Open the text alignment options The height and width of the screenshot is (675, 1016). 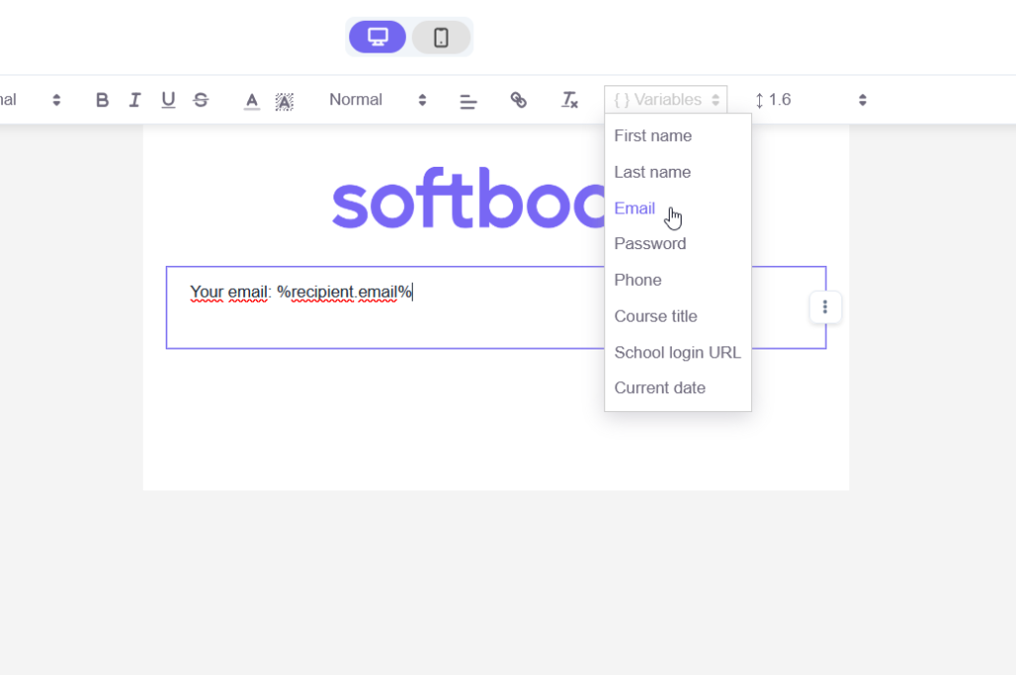[468, 100]
